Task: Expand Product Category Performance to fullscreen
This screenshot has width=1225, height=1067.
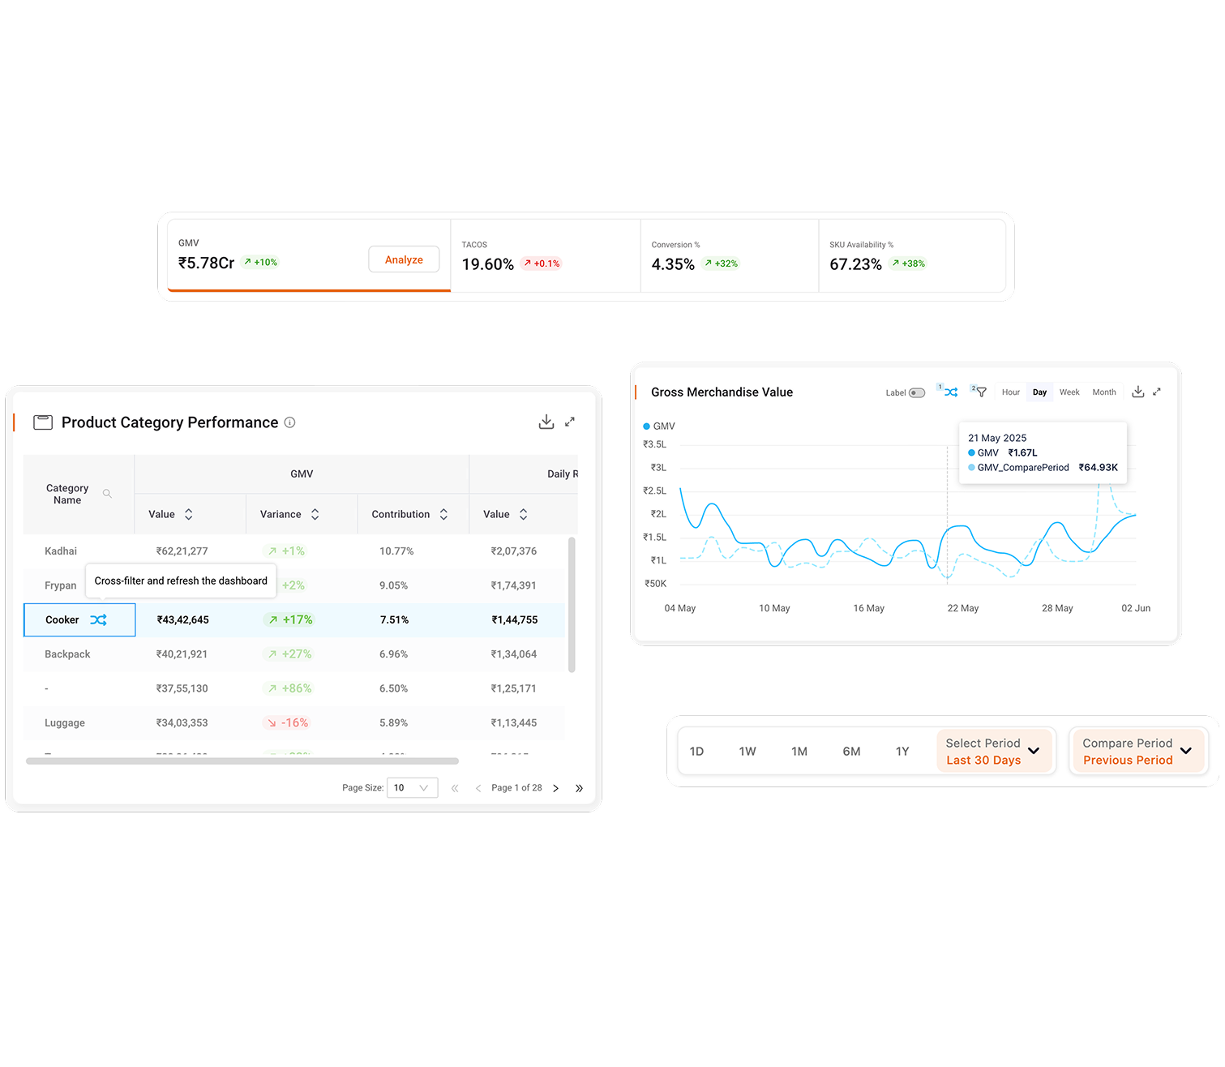Action: (570, 422)
